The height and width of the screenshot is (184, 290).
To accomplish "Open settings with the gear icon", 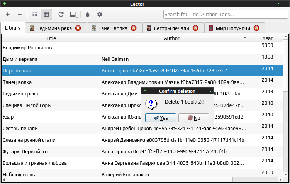I will pyautogui.click(x=100, y=14).
